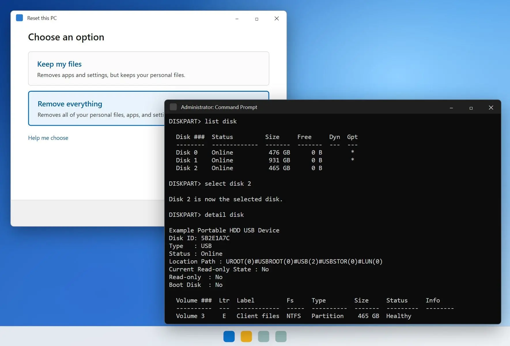
Task: Click the Command Prompt title bar icon
Action: (x=173, y=107)
